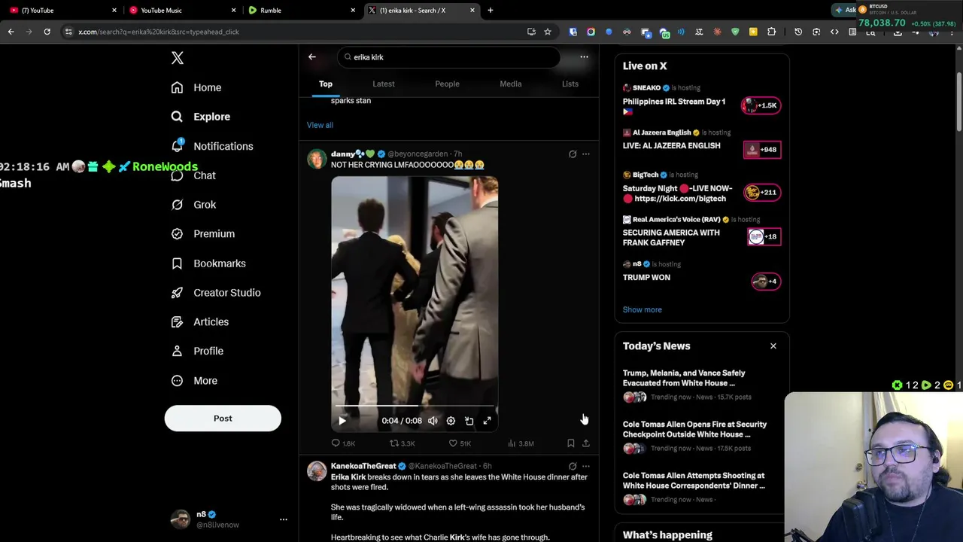Open more options on danny's post
This screenshot has height=542, width=963.
pos(586,154)
